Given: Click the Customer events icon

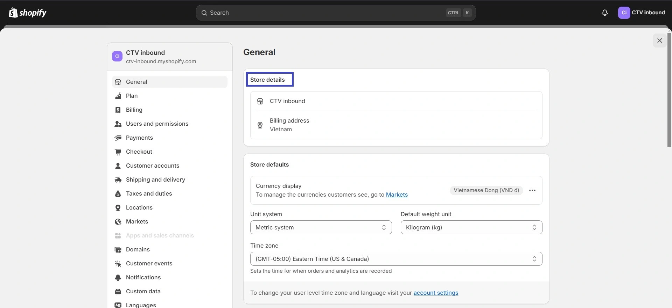Looking at the screenshot, I should coord(118,263).
